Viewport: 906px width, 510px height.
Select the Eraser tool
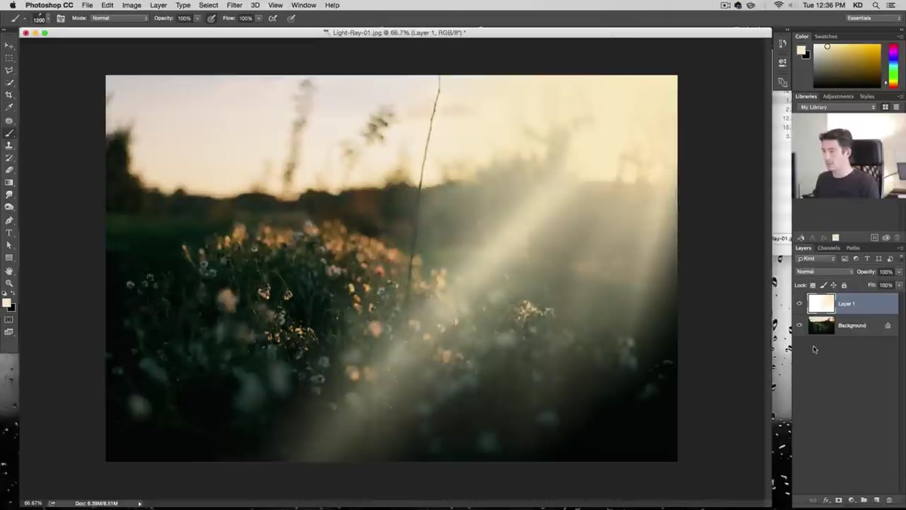(x=9, y=170)
